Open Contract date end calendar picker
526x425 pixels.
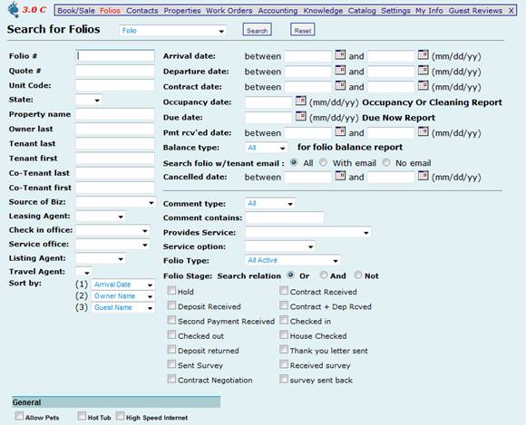point(423,85)
